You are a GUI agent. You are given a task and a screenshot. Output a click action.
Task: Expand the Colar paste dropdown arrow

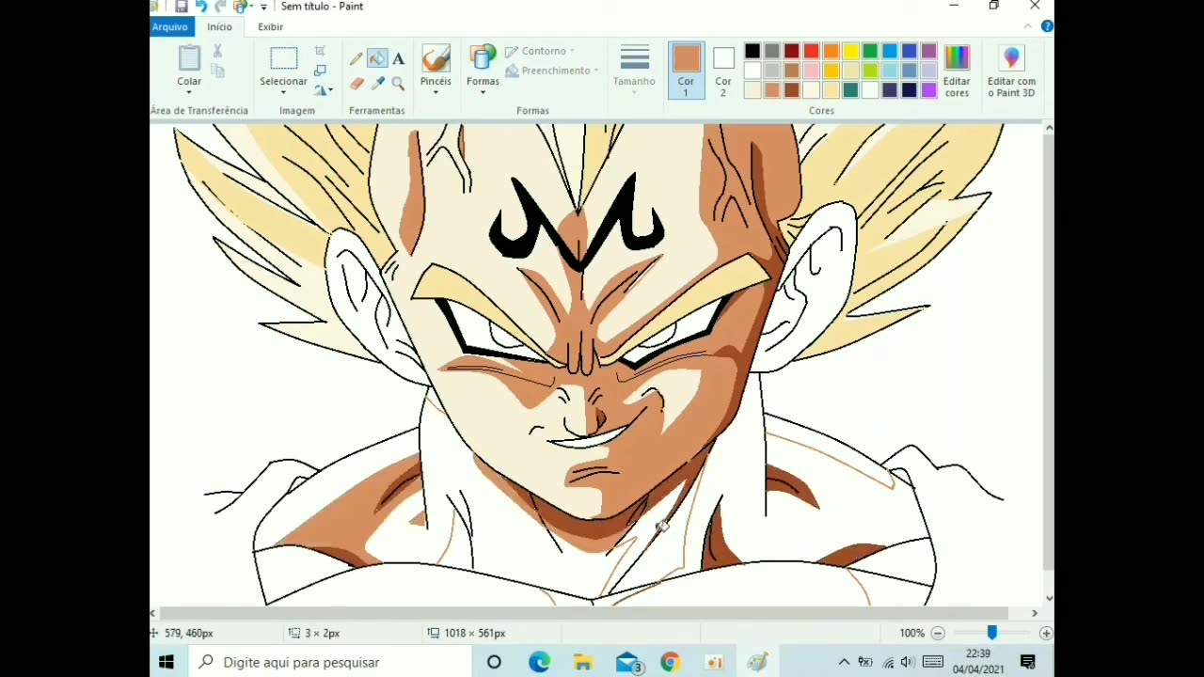[189, 92]
